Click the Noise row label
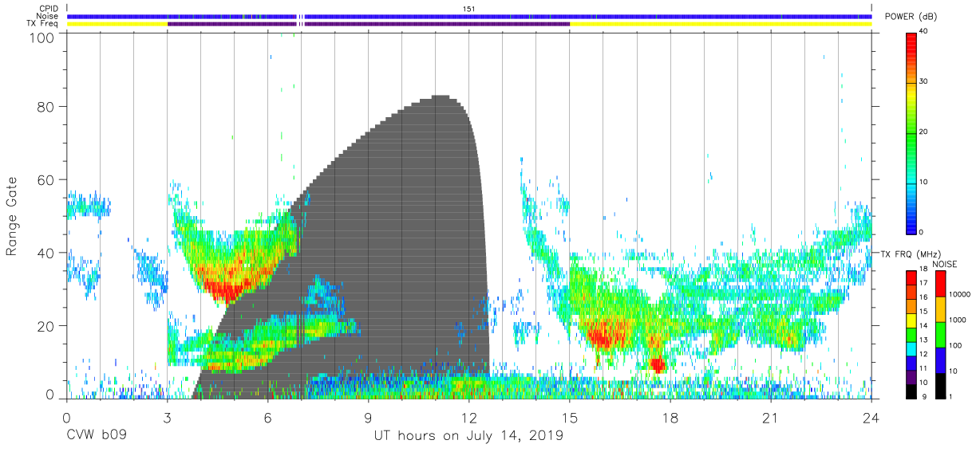 49,16
